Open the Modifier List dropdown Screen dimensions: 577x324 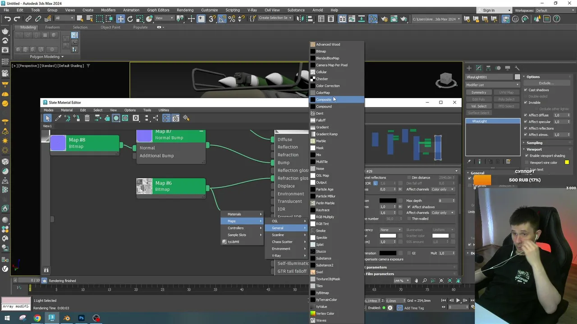tap(492, 85)
